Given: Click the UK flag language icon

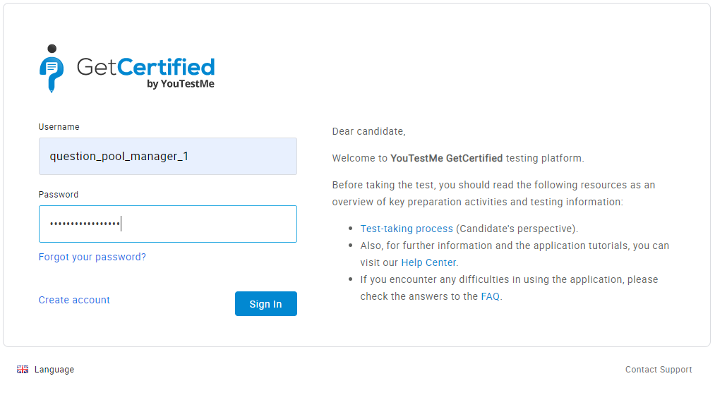Looking at the screenshot, I should click(x=23, y=370).
